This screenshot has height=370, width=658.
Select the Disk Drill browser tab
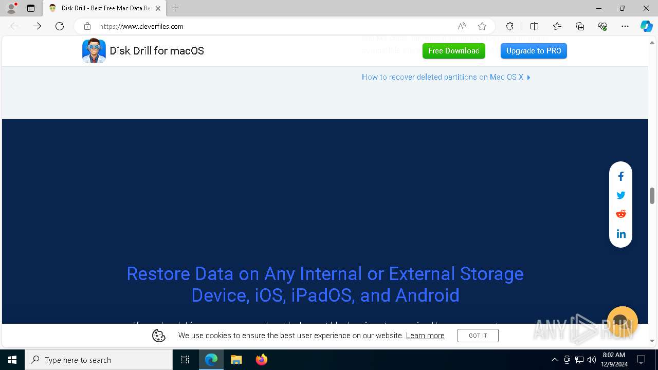click(x=104, y=8)
